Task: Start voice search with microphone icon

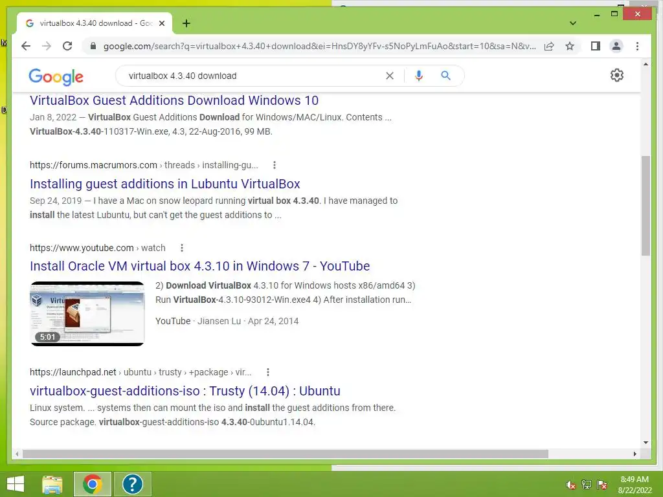Action: click(419, 76)
